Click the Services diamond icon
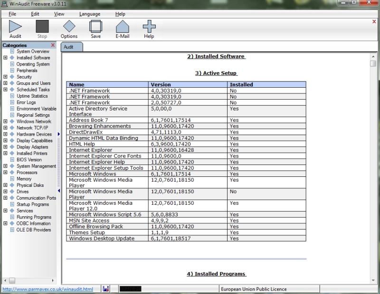 pos(12,211)
